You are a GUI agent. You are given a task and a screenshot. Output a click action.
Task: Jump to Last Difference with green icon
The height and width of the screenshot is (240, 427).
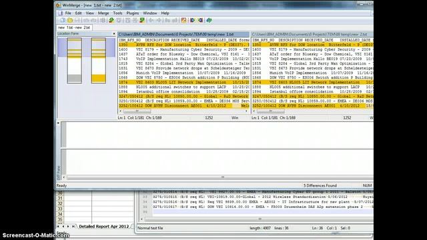coord(142,20)
